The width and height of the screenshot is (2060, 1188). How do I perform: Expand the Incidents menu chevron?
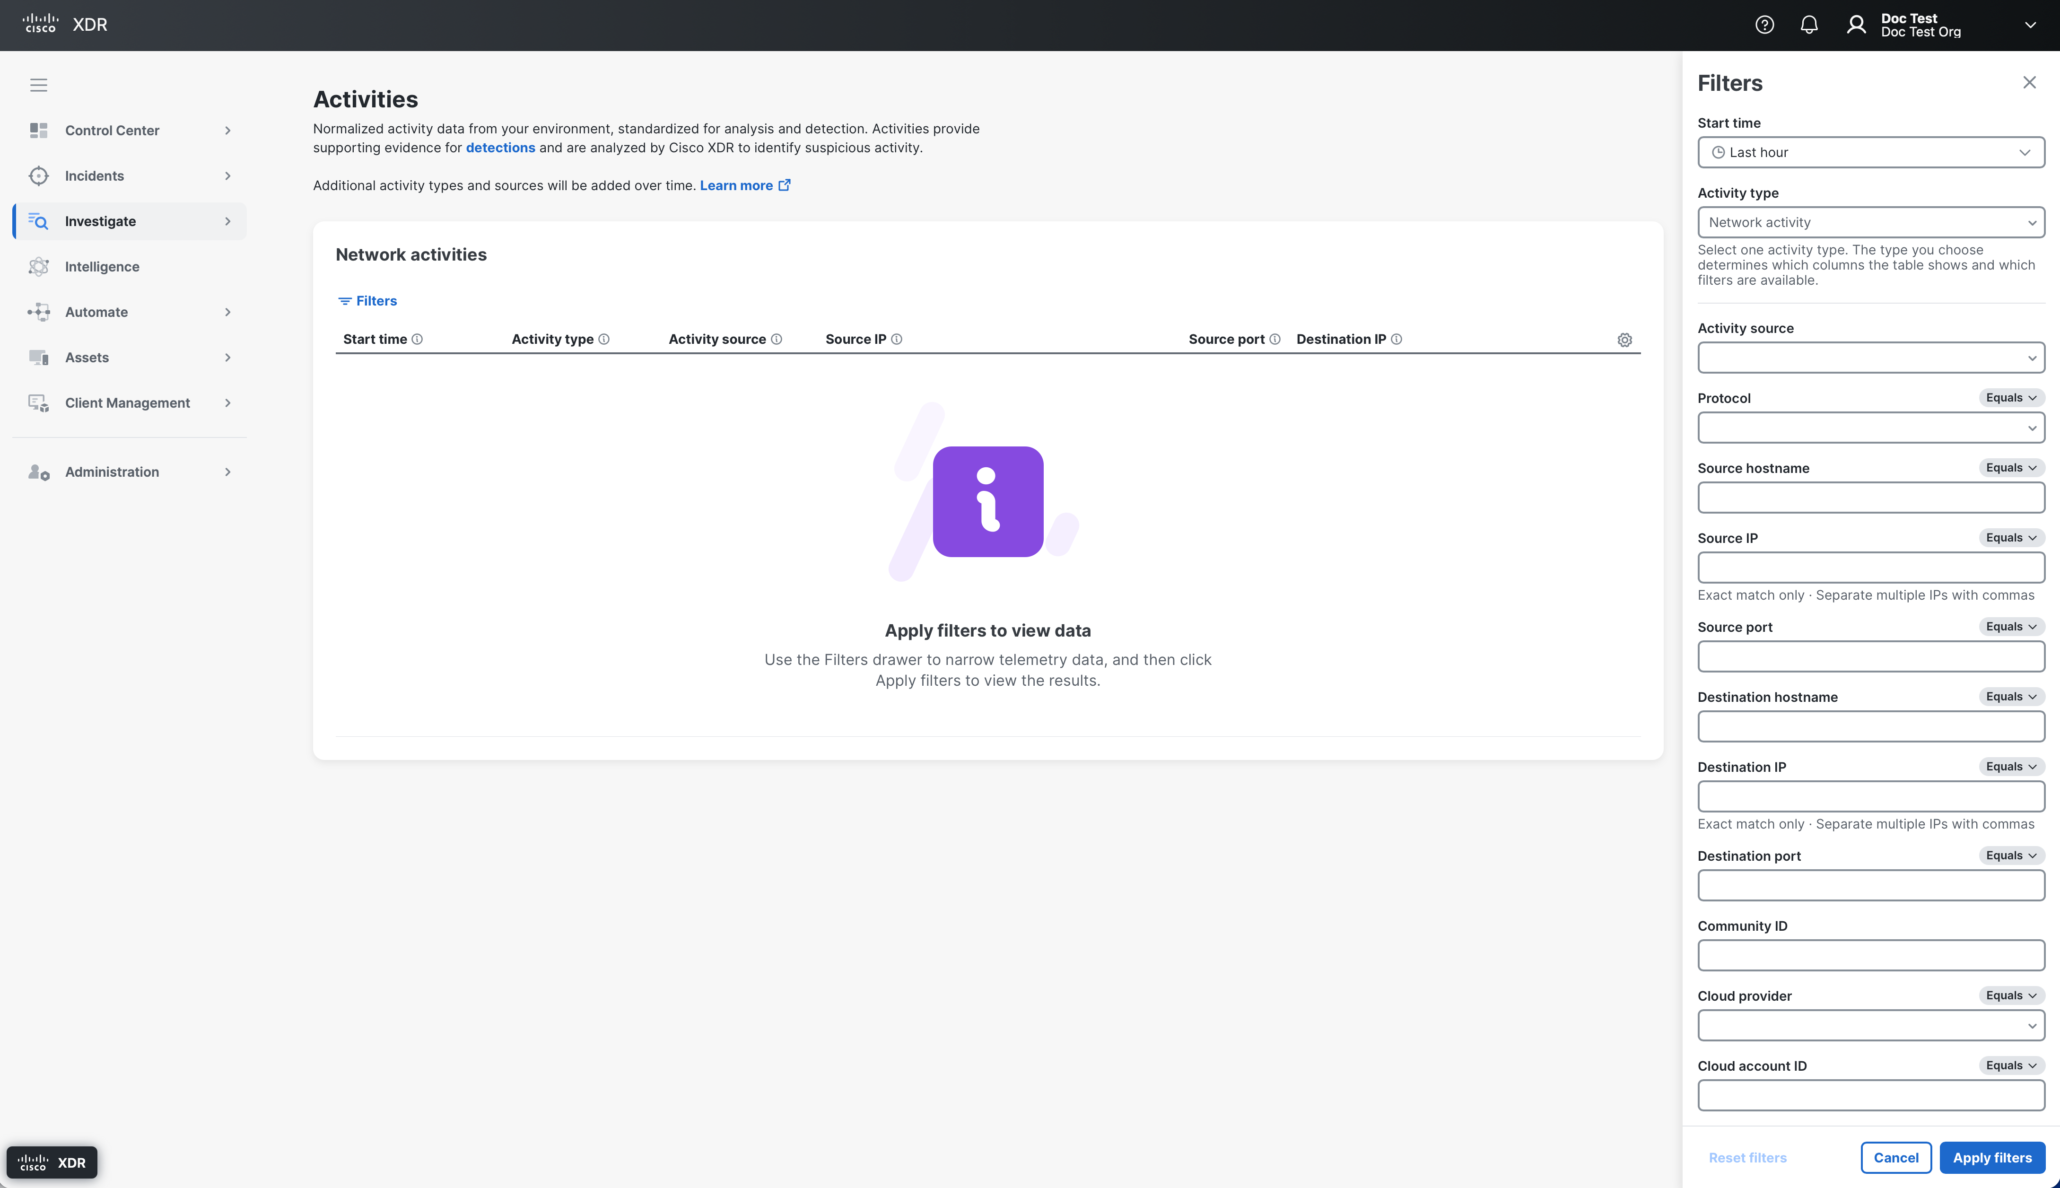[x=227, y=175]
